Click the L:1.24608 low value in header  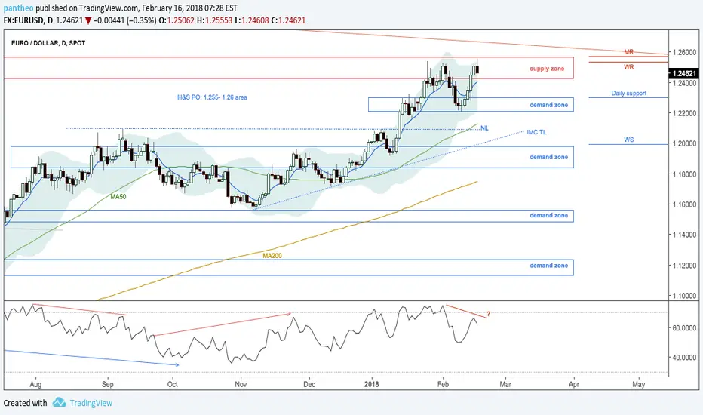pos(251,20)
